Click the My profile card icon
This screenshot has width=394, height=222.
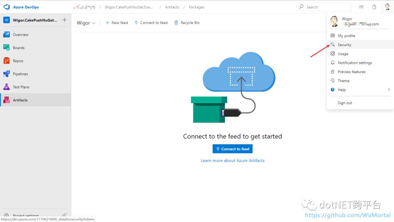pos(332,36)
